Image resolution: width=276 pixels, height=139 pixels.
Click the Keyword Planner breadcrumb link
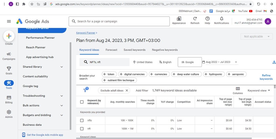(86, 33)
